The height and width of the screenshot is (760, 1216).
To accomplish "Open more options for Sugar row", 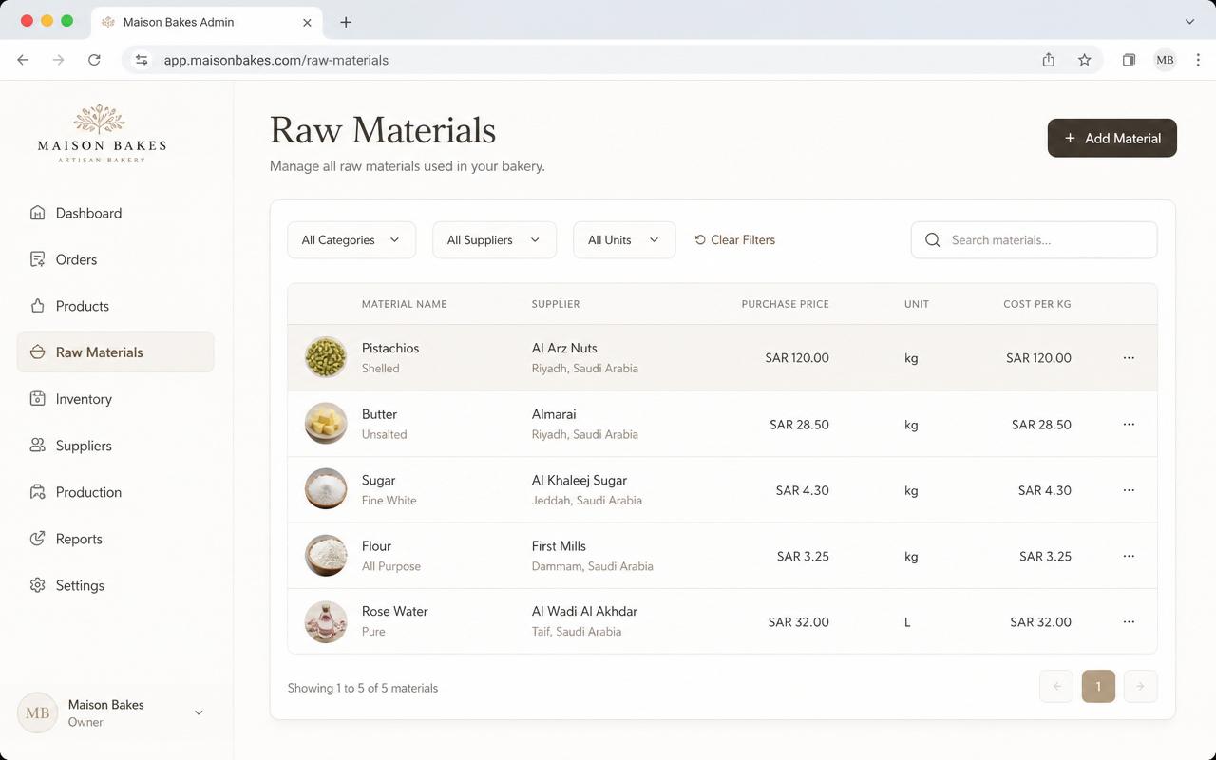I will 1129,490.
